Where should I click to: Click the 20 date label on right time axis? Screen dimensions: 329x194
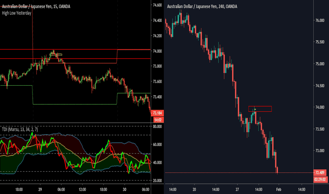point(194,189)
